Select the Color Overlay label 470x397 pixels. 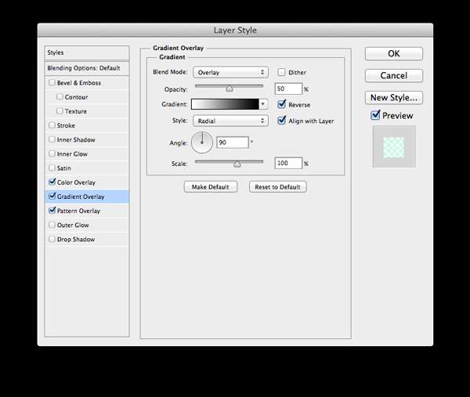click(76, 182)
